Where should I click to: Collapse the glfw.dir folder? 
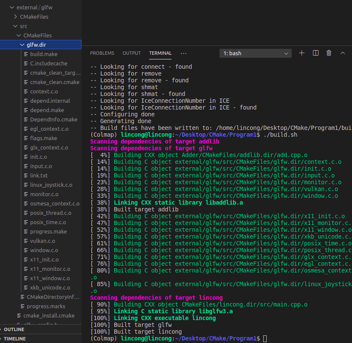[22, 45]
